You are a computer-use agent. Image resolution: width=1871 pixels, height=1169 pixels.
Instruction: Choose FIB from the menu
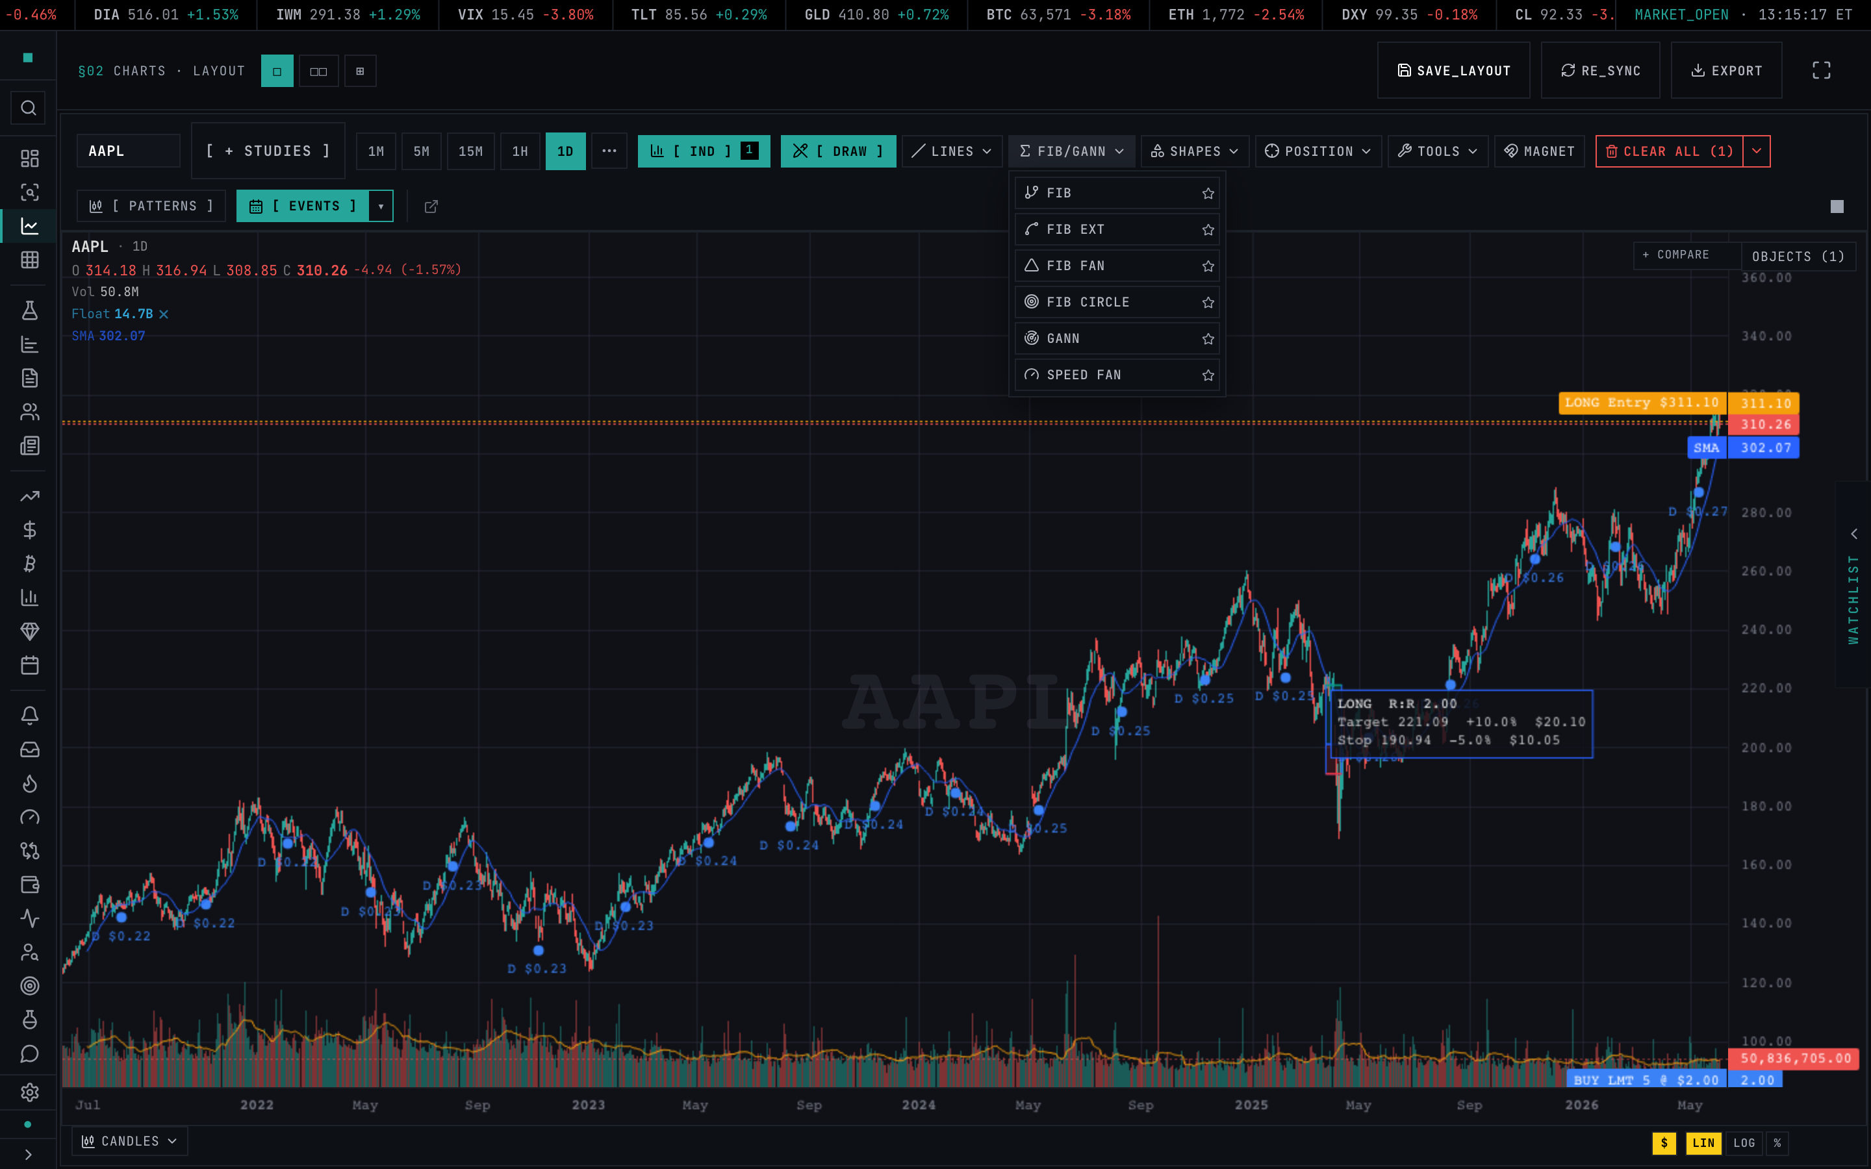pyautogui.click(x=1117, y=194)
